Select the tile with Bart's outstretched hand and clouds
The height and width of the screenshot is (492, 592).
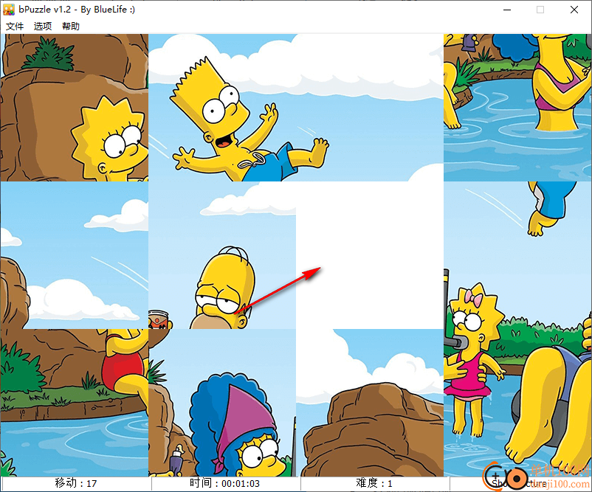(x=370, y=108)
